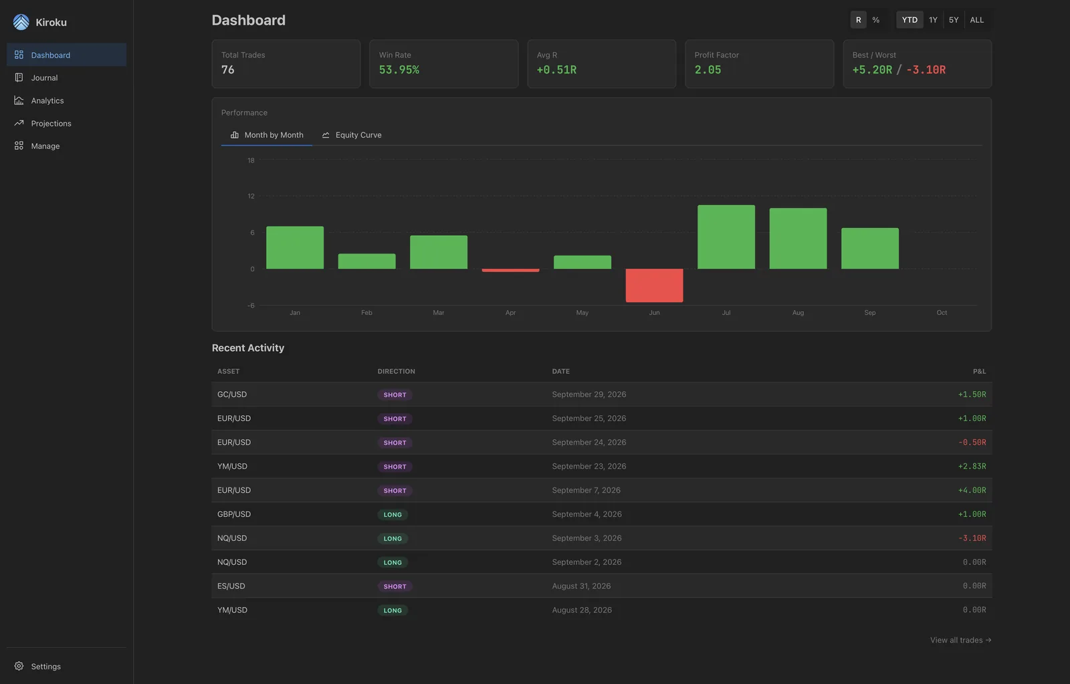1070x684 pixels.
Task: Click the Total Trades 76 card
Action: click(x=286, y=64)
